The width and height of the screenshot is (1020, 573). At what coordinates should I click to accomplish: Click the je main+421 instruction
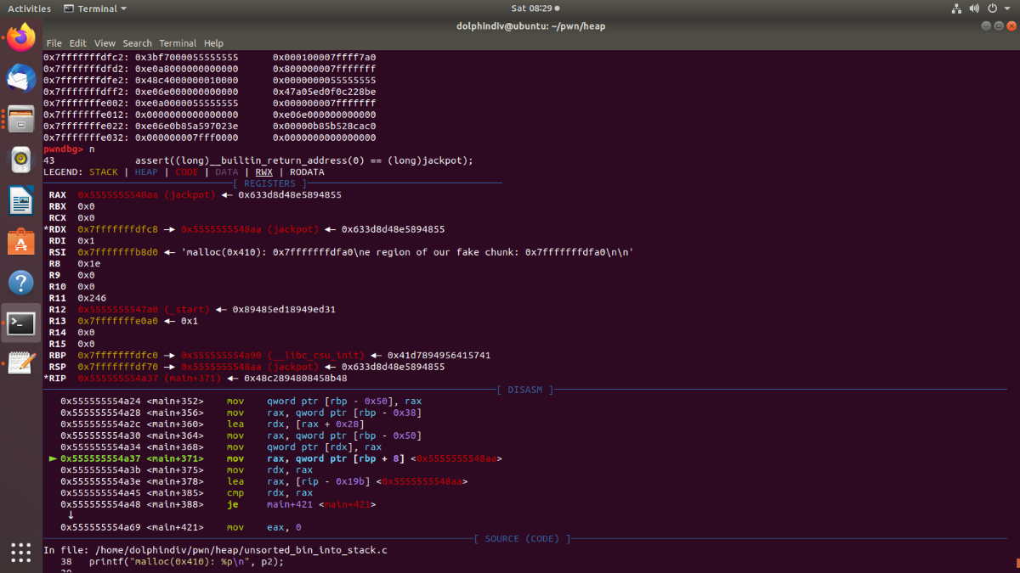pos(302,505)
